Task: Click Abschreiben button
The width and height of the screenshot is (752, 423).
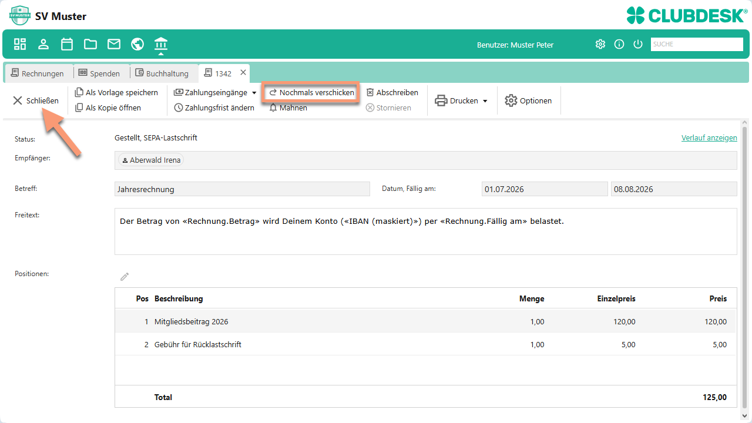Action: [x=392, y=92]
